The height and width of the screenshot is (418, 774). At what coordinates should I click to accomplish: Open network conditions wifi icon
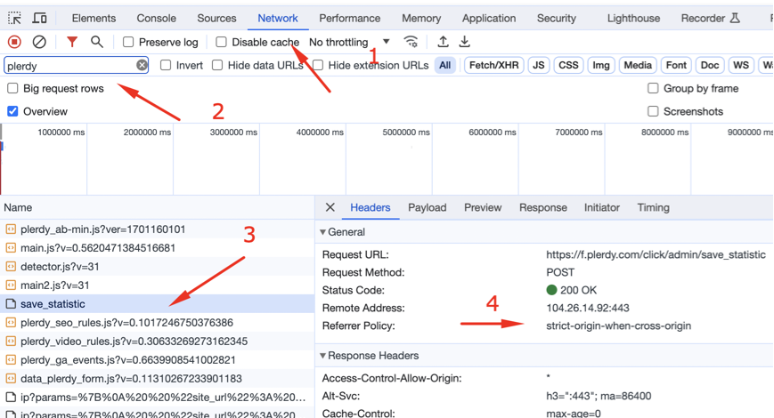coord(411,42)
